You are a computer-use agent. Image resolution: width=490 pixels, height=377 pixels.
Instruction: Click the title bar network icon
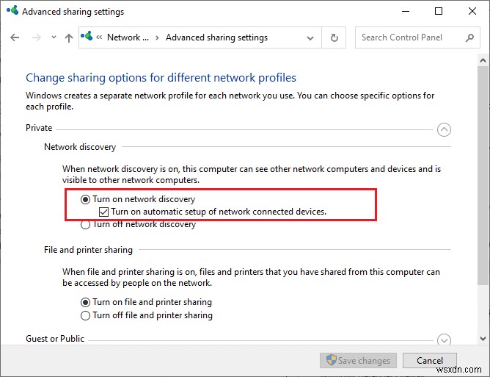(11, 12)
